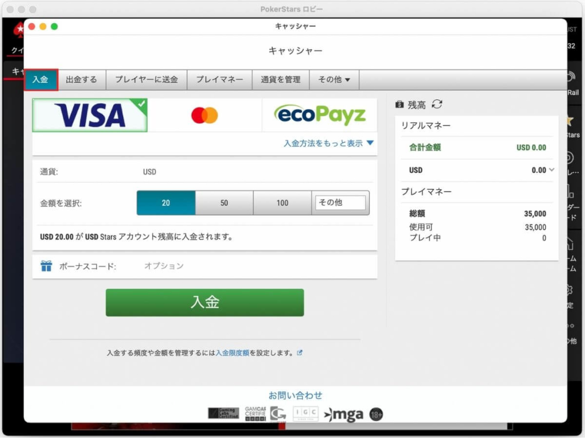
Task: Click the 使用可 35,000 value
Action: pyautogui.click(x=535, y=227)
